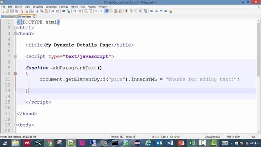Open the Windows Start button

(5, 143)
